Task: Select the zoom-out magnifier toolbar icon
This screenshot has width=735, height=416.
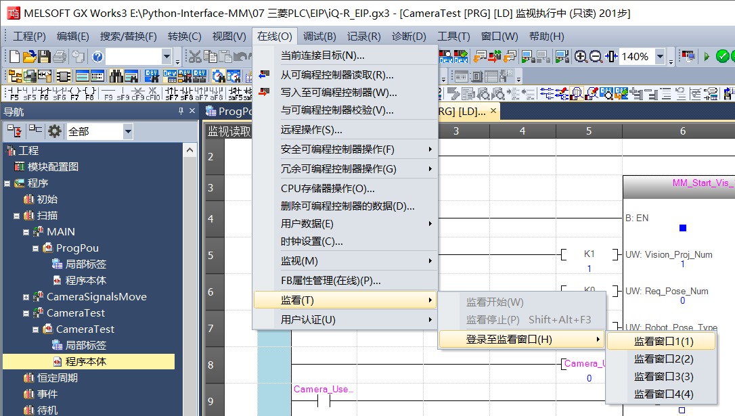Action: pos(595,57)
